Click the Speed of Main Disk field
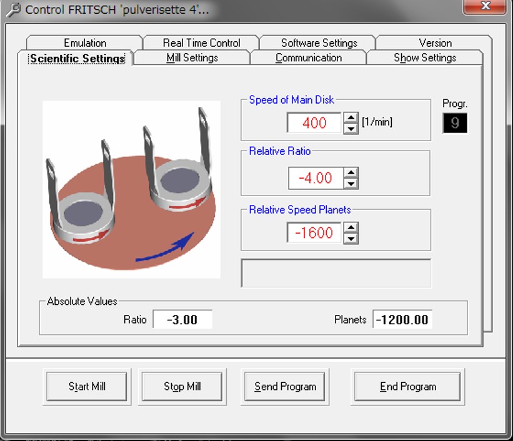 [x=314, y=123]
